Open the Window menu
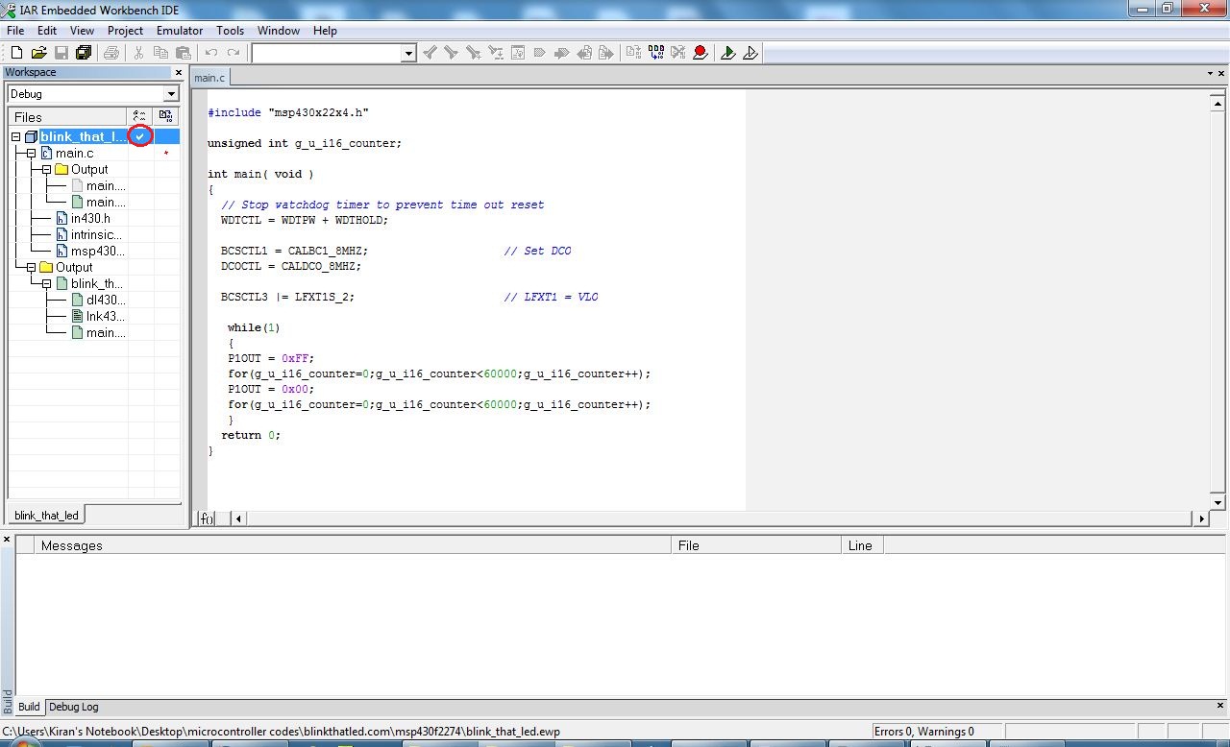 tap(279, 31)
